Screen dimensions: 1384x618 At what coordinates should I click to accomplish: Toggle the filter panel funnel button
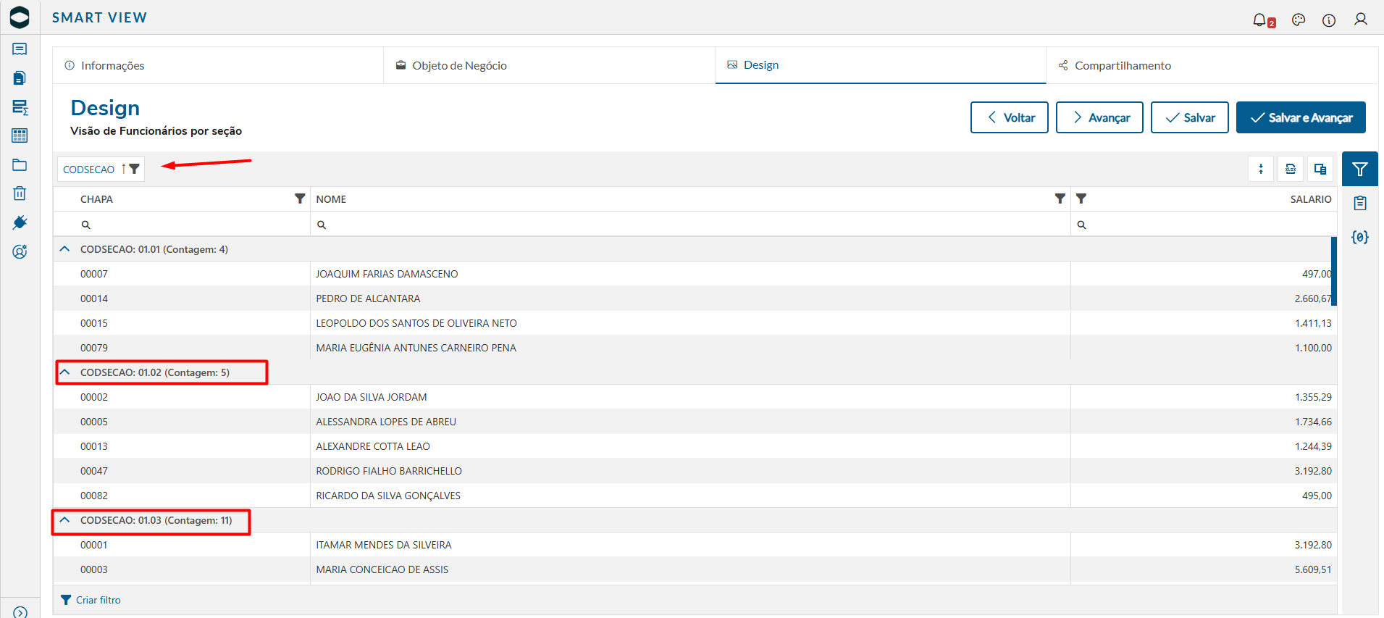pos(1360,169)
